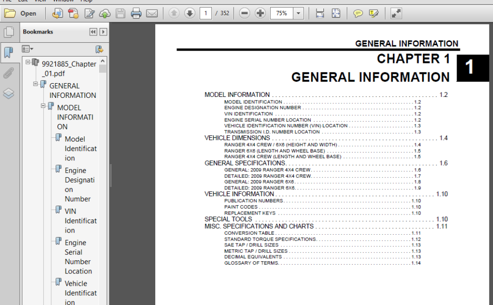The image size is (493, 305).
Task: Add a sticky note comment
Action: coord(358,13)
